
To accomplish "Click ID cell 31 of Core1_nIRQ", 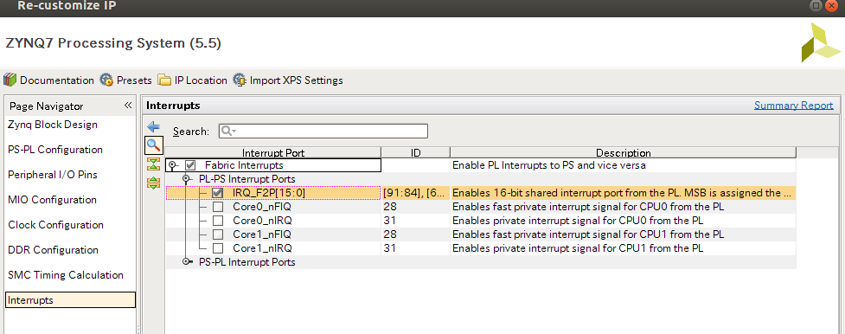I will 415,248.
